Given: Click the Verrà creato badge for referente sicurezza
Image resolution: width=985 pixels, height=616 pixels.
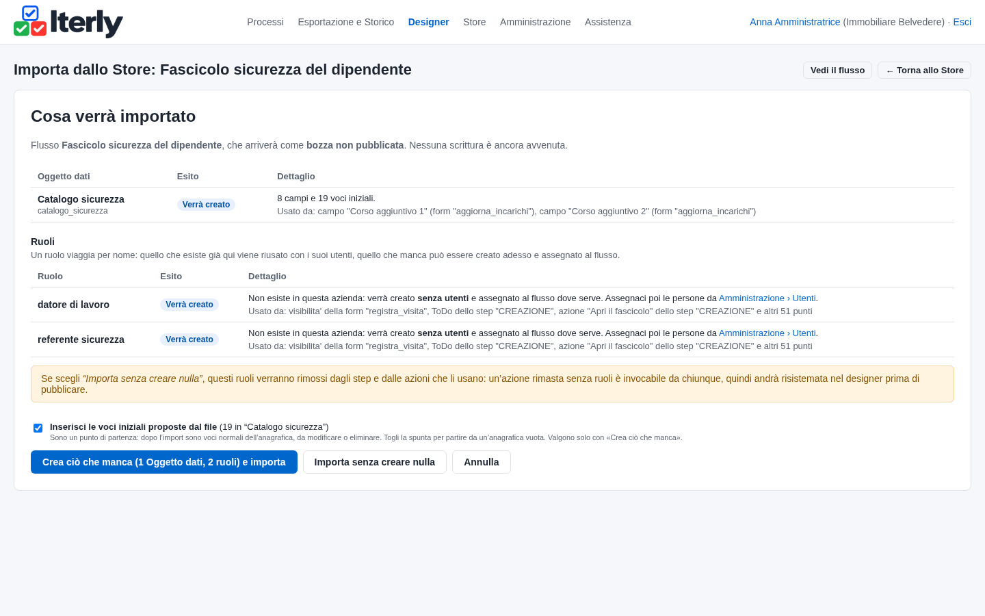Looking at the screenshot, I should point(189,339).
